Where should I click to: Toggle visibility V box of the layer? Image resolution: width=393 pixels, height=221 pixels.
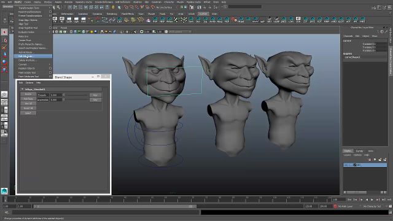pyautogui.click(x=346, y=165)
